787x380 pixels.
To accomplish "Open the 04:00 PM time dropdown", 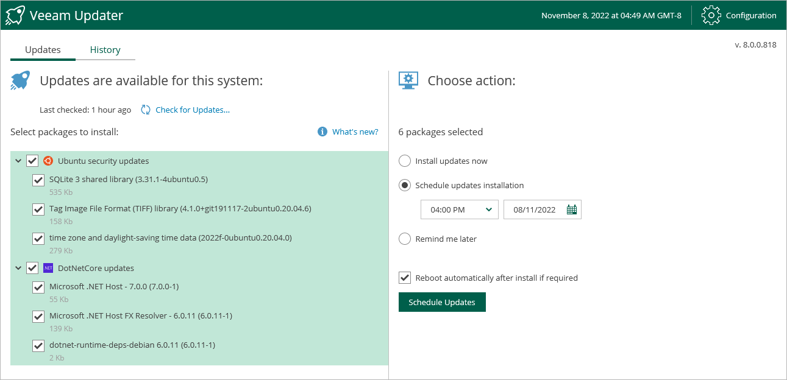I will [460, 209].
